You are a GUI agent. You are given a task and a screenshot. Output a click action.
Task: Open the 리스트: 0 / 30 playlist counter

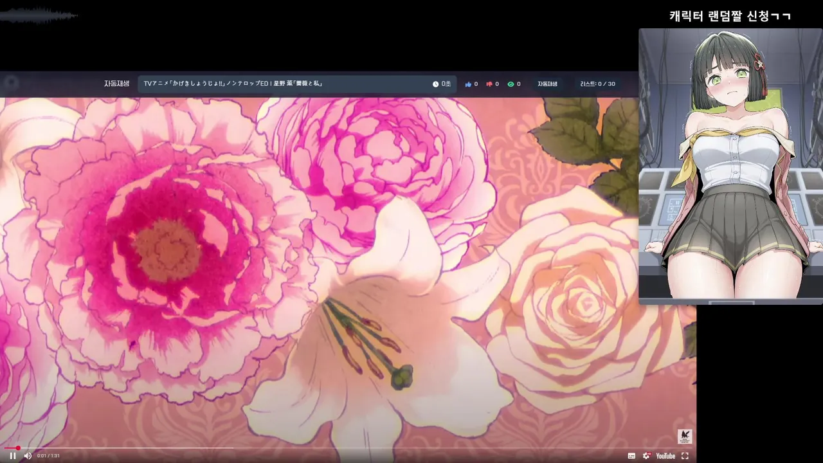pos(597,84)
